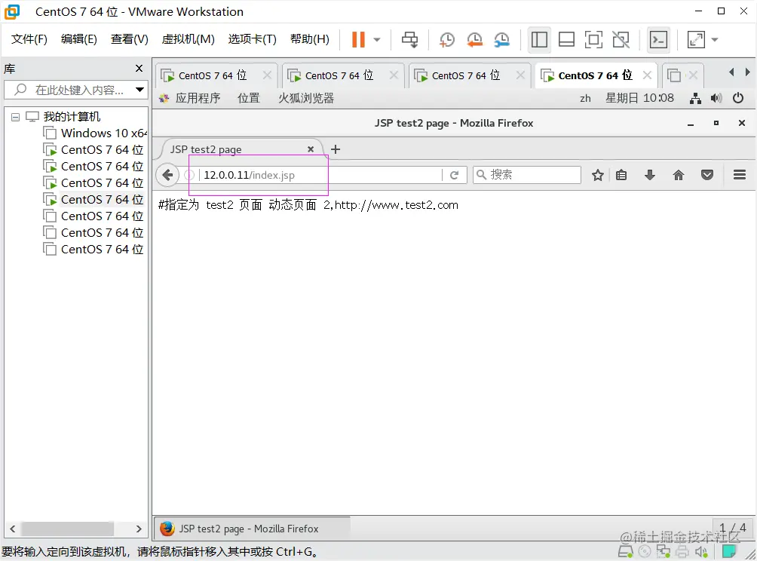Show next VM tabs arrow

748,72
